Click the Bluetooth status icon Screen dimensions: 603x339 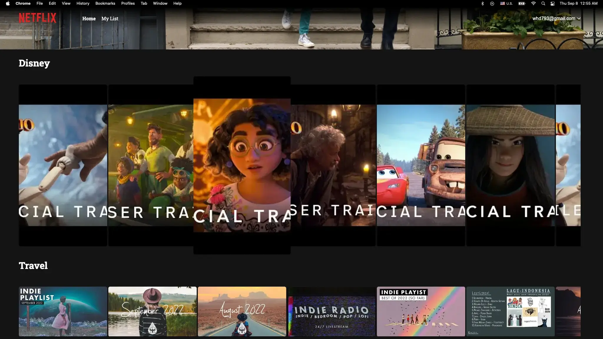(x=482, y=4)
